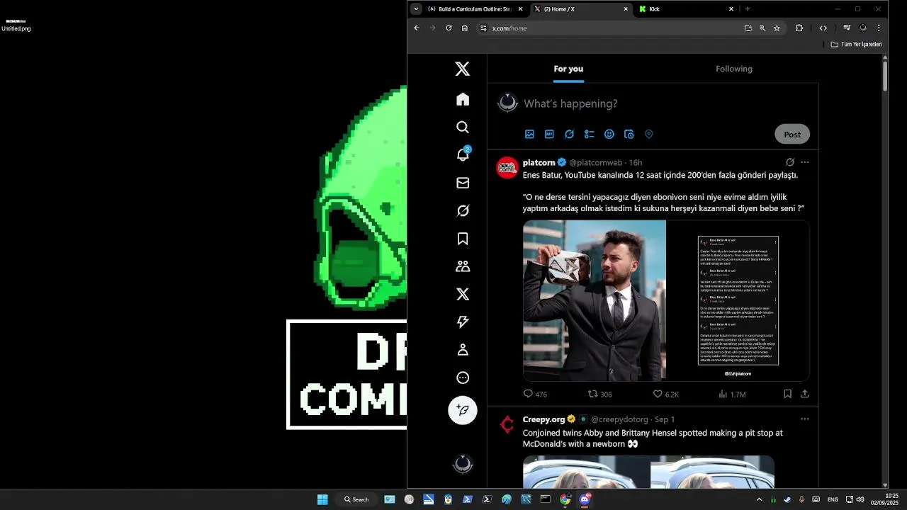Go to Home via sidebar house icon
The width and height of the screenshot is (907, 510).
click(x=463, y=99)
